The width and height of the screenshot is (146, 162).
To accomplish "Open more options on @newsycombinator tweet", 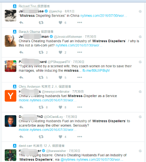I will 80,107.
